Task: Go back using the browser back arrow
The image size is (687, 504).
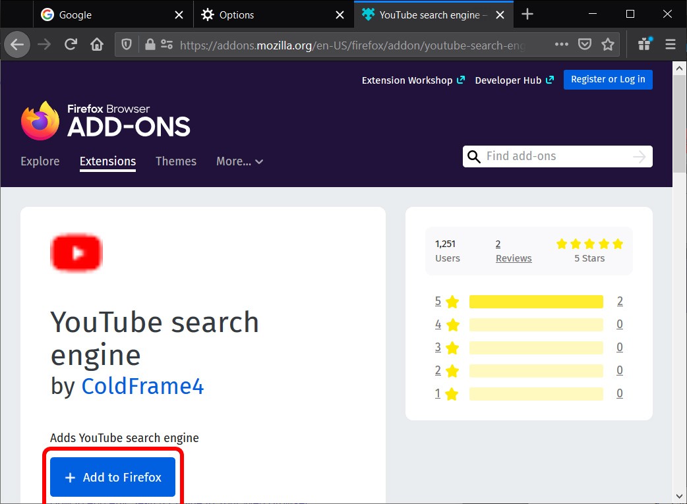Action: [x=17, y=44]
